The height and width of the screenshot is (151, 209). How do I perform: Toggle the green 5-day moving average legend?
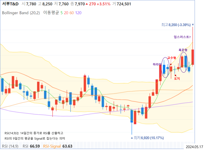coord(61,13)
